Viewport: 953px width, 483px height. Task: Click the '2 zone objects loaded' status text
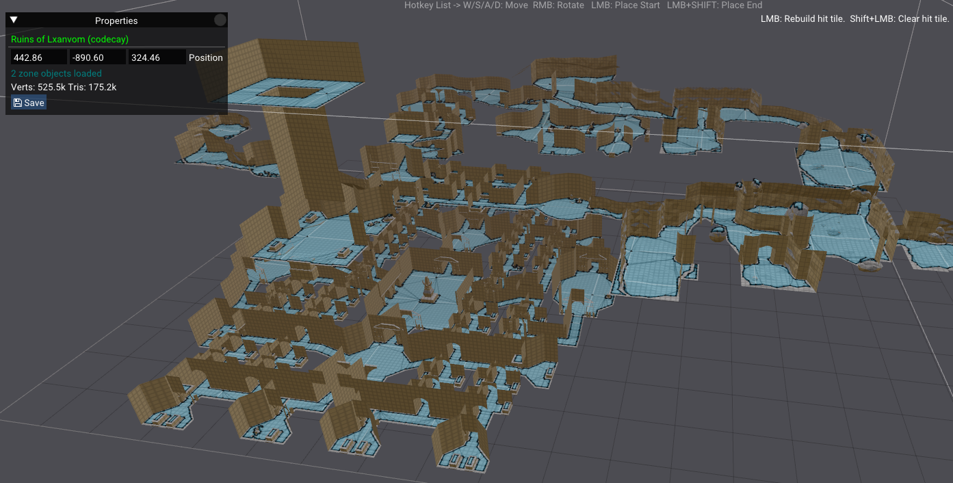[x=56, y=73]
